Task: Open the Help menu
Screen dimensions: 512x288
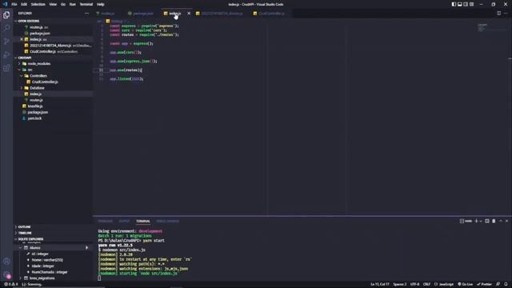Action: tap(101, 4)
